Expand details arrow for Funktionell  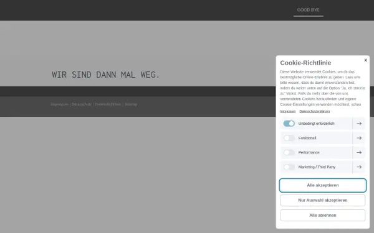coord(359,138)
